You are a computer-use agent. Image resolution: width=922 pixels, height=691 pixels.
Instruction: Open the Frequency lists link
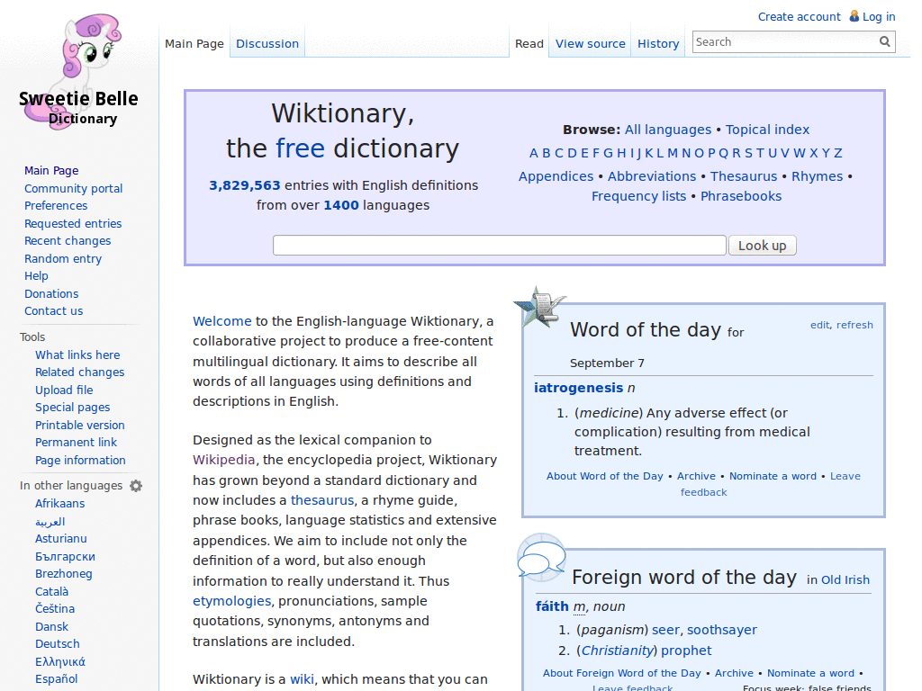tap(638, 196)
